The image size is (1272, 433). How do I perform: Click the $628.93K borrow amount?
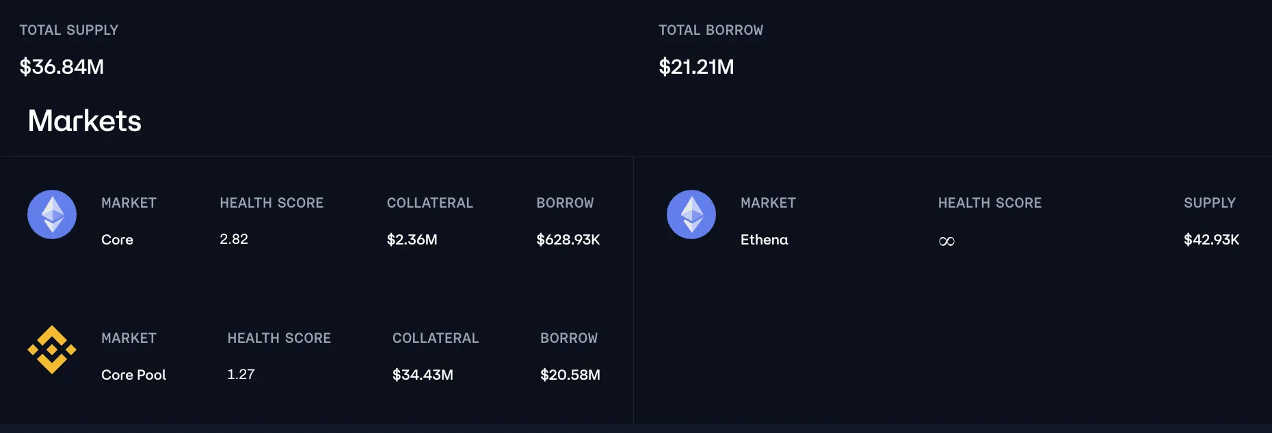(x=568, y=240)
